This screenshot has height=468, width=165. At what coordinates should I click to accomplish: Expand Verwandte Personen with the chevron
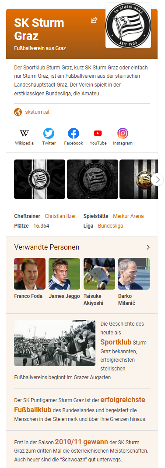(148, 247)
